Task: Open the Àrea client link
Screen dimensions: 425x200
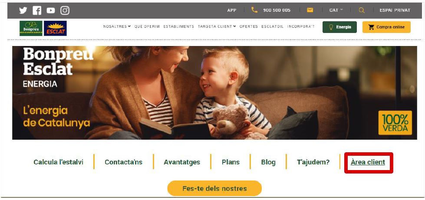Action: [368, 162]
